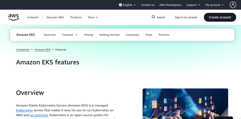Click the globe language icon
This screenshot has height=119, width=241.
click(120, 5)
